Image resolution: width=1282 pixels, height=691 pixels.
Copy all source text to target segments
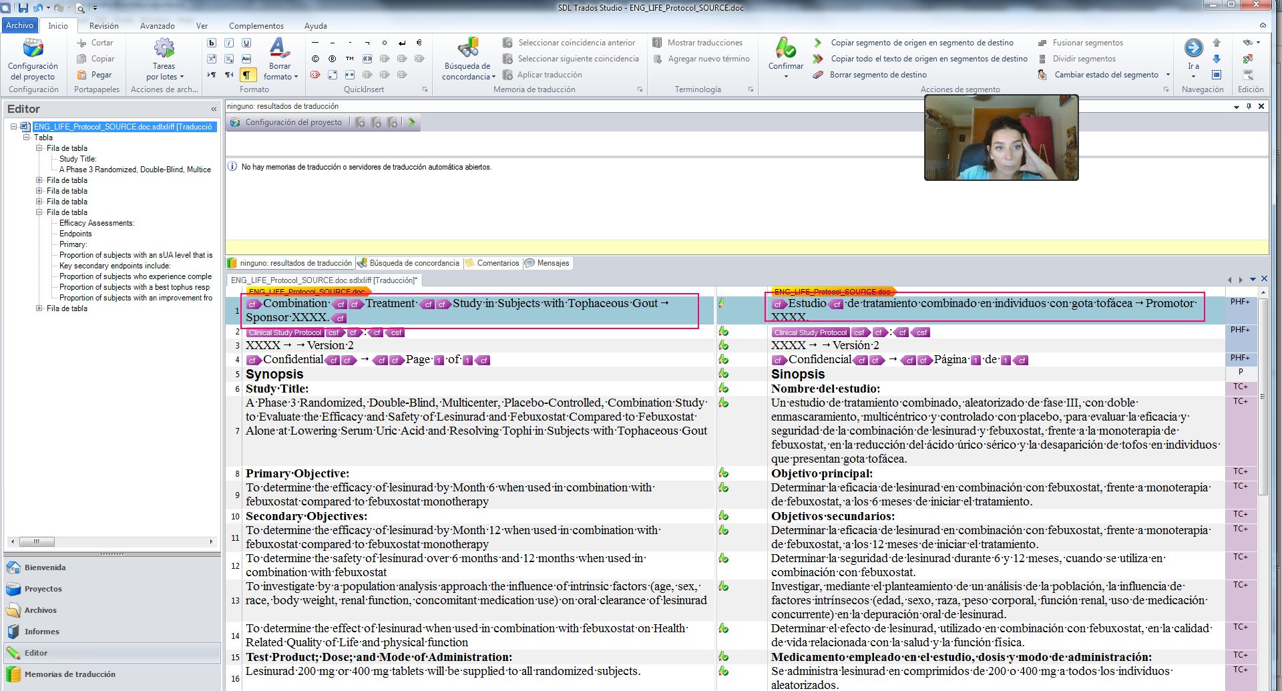pyautogui.click(x=921, y=59)
